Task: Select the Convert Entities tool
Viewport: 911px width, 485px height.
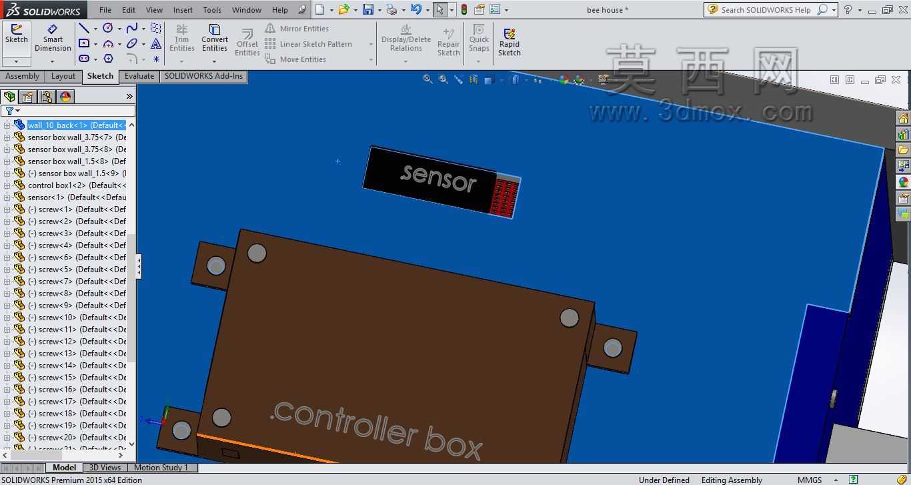Action: point(215,38)
